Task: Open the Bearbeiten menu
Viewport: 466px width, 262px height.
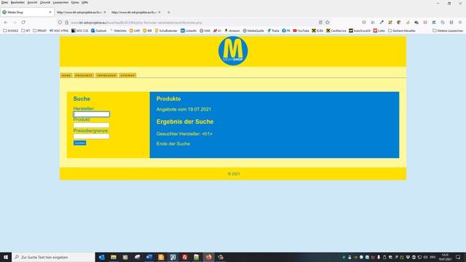Action: click(x=17, y=2)
